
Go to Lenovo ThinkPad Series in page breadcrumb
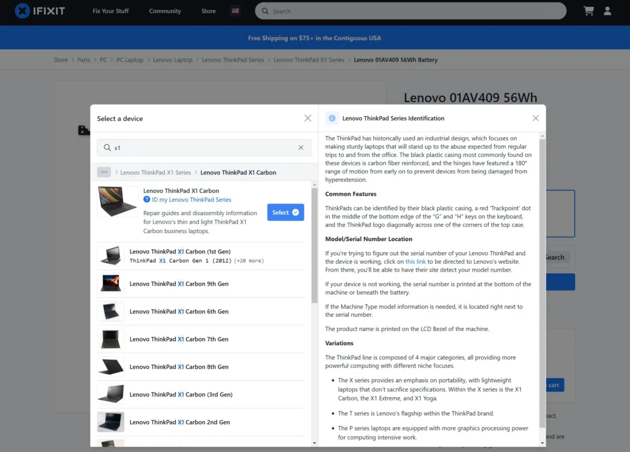[233, 60]
